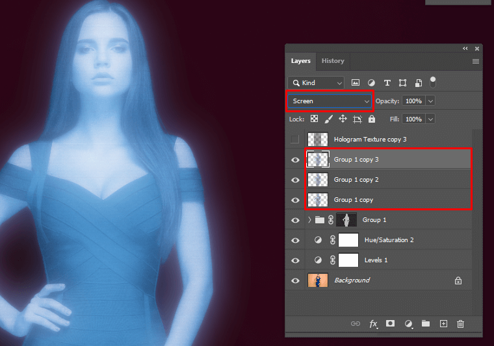494x346 pixels.
Task: Open the Screen blend mode dropdown
Action: 330,101
